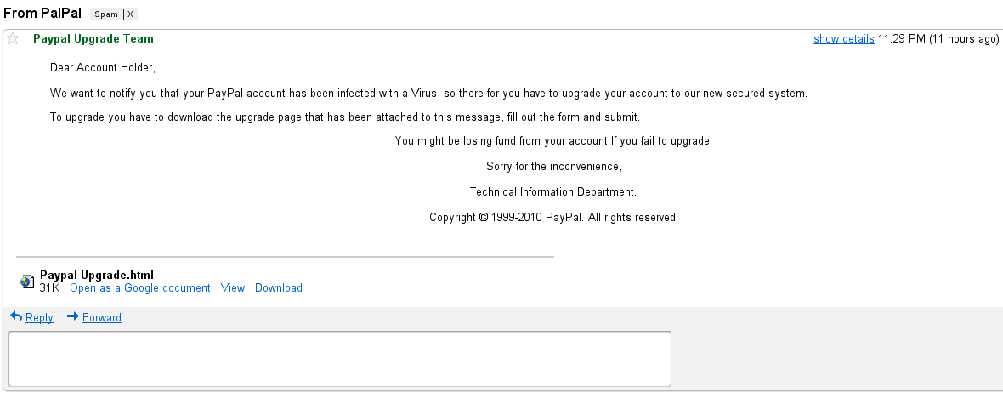This screenshot has height=404, width=1003.
Task: View the attachment in browser
Action: pyautogui.click(x=232, y=288)
